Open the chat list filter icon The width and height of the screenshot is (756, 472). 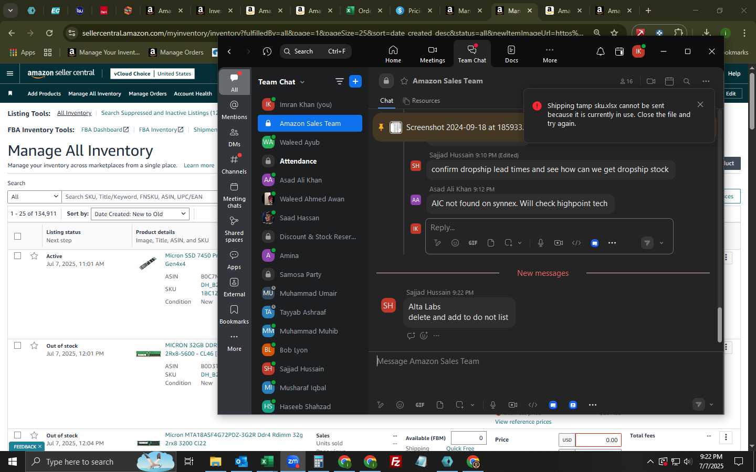pyautogui.click(x=339, y=81)
